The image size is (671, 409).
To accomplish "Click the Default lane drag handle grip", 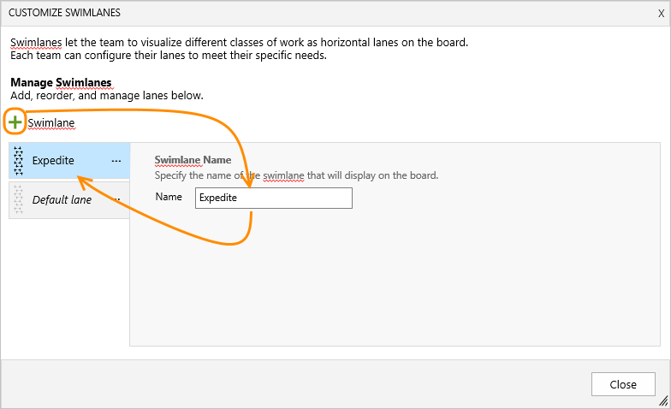I will pos(19,199).
